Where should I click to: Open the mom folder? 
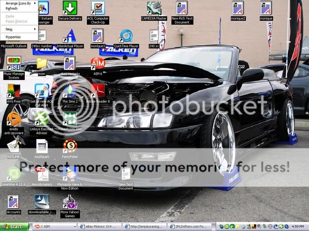42,64
